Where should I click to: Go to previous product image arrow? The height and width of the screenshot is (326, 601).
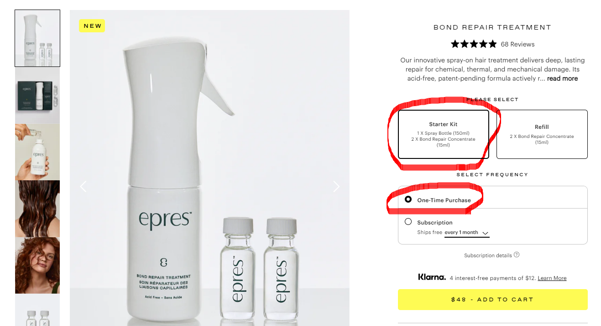pos(83,186)
